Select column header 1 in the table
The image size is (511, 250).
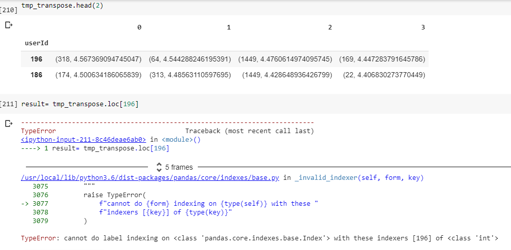point(229,27)
